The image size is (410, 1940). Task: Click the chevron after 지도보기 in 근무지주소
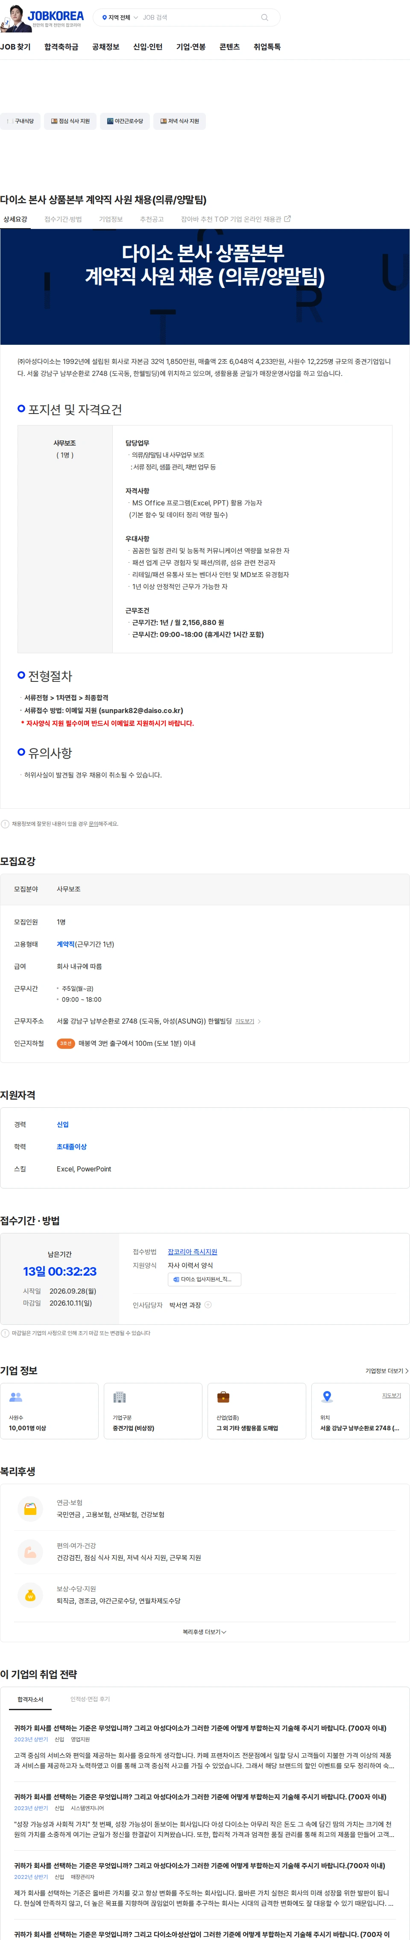[x=260, y=1022]
